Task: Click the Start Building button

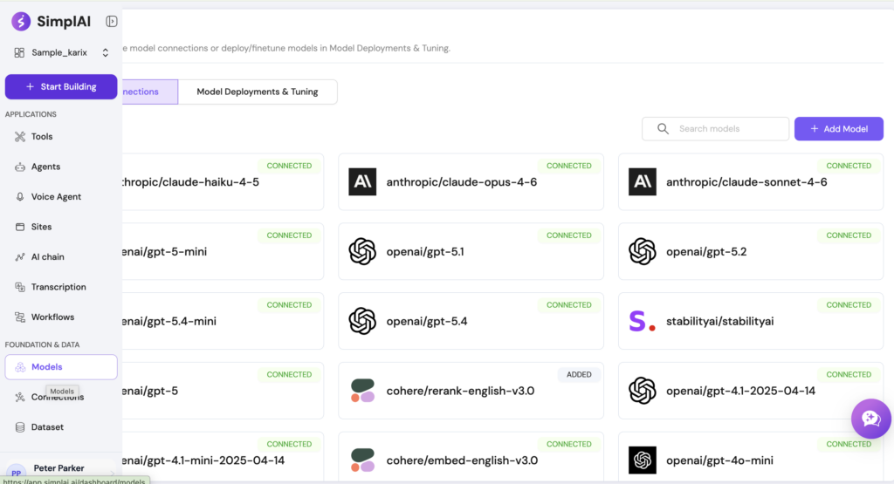Action: pyautogui.click(x=61, y=86)
